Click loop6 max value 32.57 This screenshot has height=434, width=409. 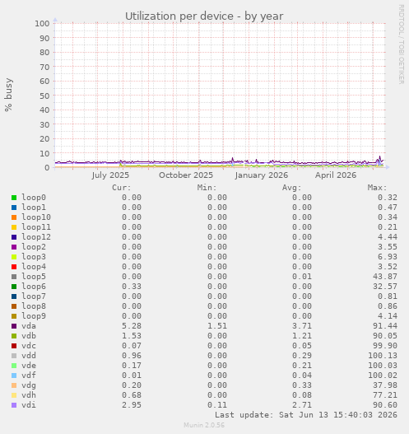pos(385,287)
